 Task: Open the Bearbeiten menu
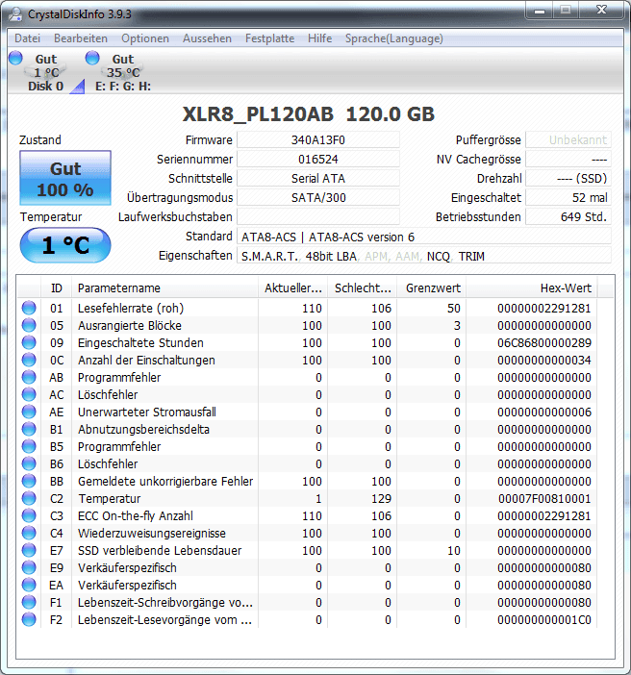pyautogui.click(x=81, y=38)
